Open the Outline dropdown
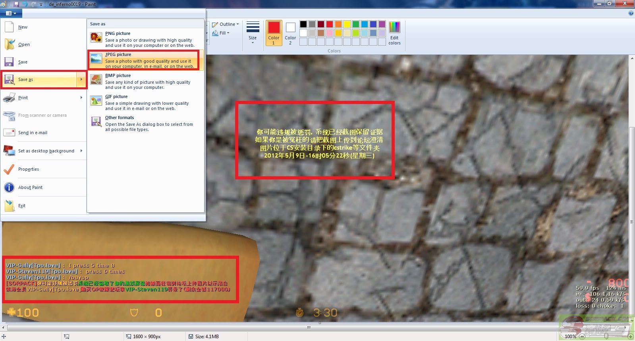The width and height of the screenshot is (635, 341). (226, 24)
